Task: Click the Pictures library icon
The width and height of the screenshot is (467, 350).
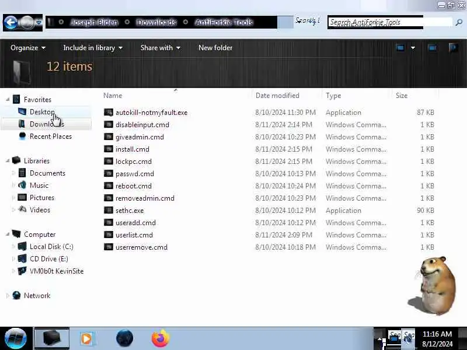Action: 22,197
